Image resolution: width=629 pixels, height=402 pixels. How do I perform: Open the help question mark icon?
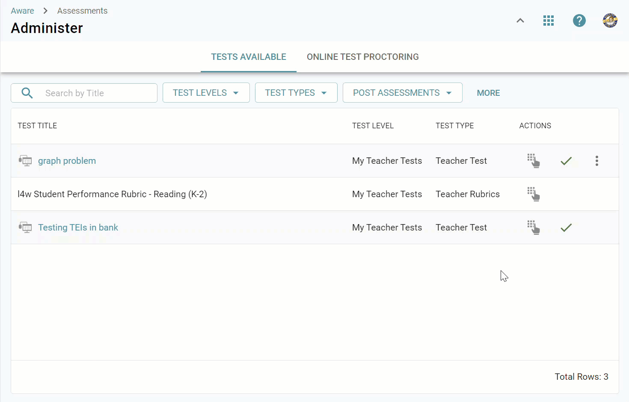(579, 21)
